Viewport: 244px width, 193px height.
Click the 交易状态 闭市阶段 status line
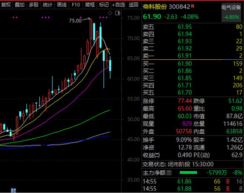tap(178, 164)
